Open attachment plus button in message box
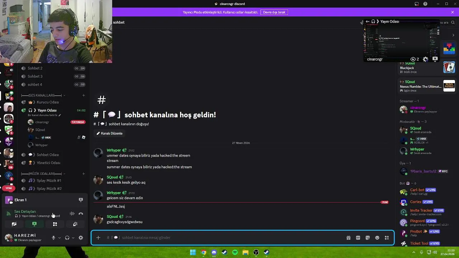Image resolution: width=459 pixels, height=258 pixels. point(98,238)
